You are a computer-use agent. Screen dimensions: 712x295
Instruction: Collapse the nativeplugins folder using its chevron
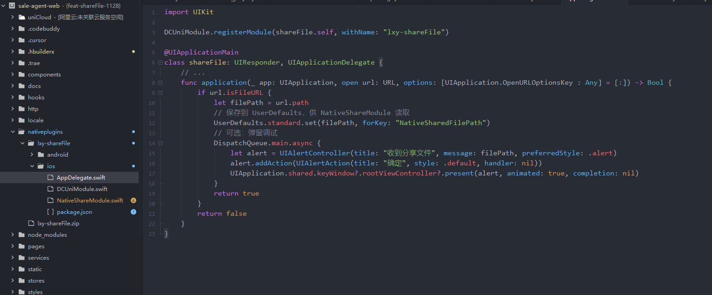pos(12,132)
